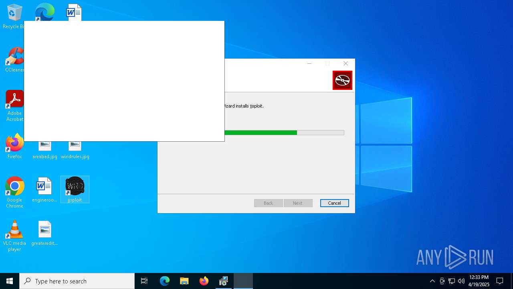Click the meet-now tray icon
The width and height of the screenshot is (513, 289).
pyautogui.click(x=442, y=281)
